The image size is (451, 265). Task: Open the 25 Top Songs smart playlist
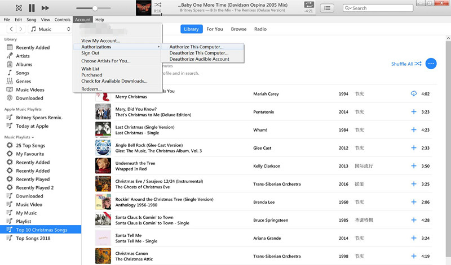pyautogui.click(x=30, y=146)
